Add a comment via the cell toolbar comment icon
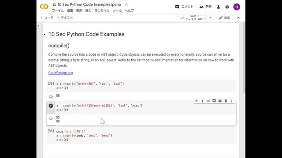This screenshot has height=158, width=282. click(214, 101)
